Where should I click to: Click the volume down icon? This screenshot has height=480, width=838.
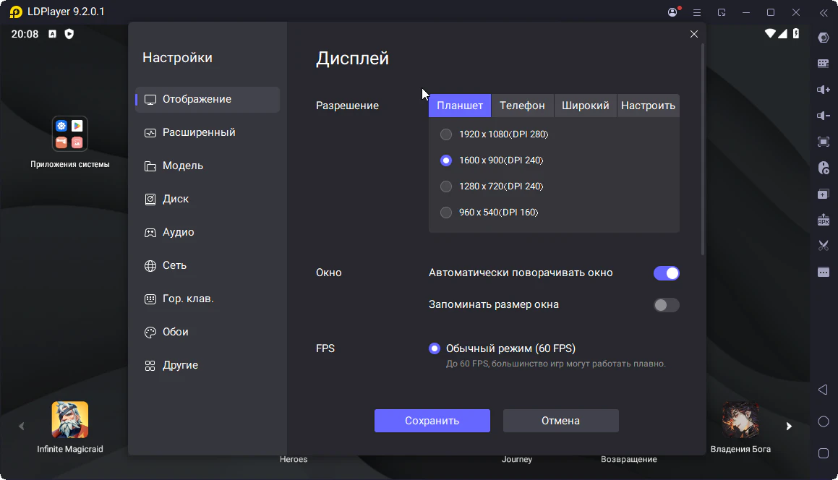[x=823, y=116]
